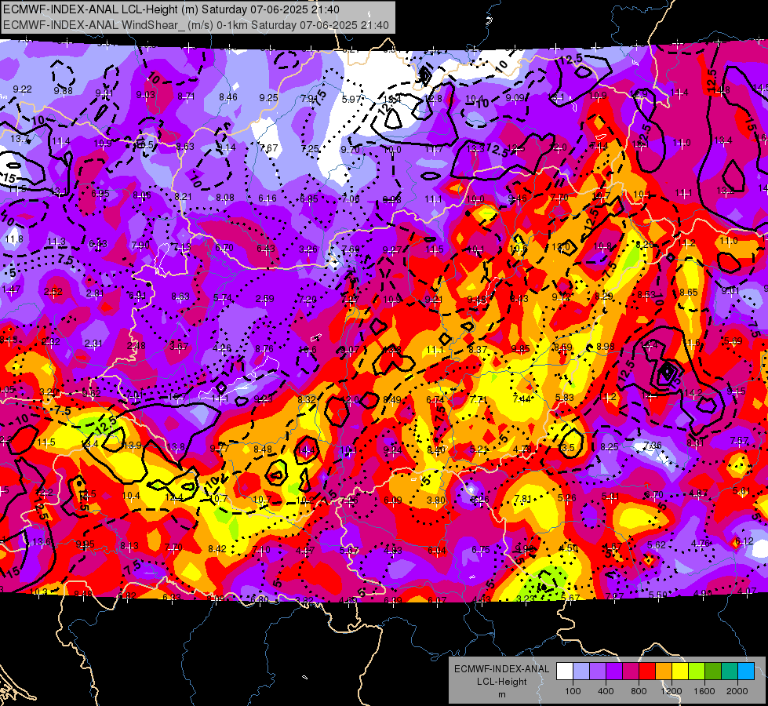The height and width of the screenshot is (706, 768).
Task: Click the grid value 2.59
Action: point(265,299)
